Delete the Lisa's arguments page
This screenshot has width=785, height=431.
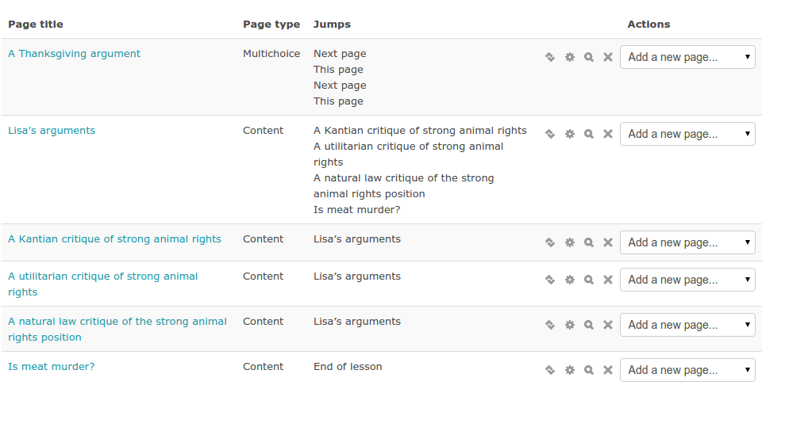click(608, 134)
